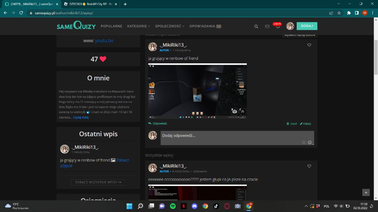Expand full bio with Czytaj dalej

81,117
